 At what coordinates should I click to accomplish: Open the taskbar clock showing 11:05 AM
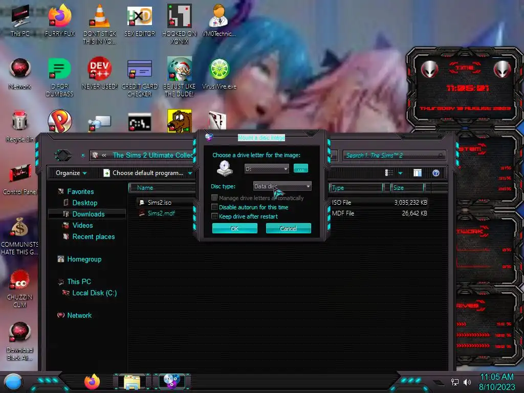pos(496,382)
